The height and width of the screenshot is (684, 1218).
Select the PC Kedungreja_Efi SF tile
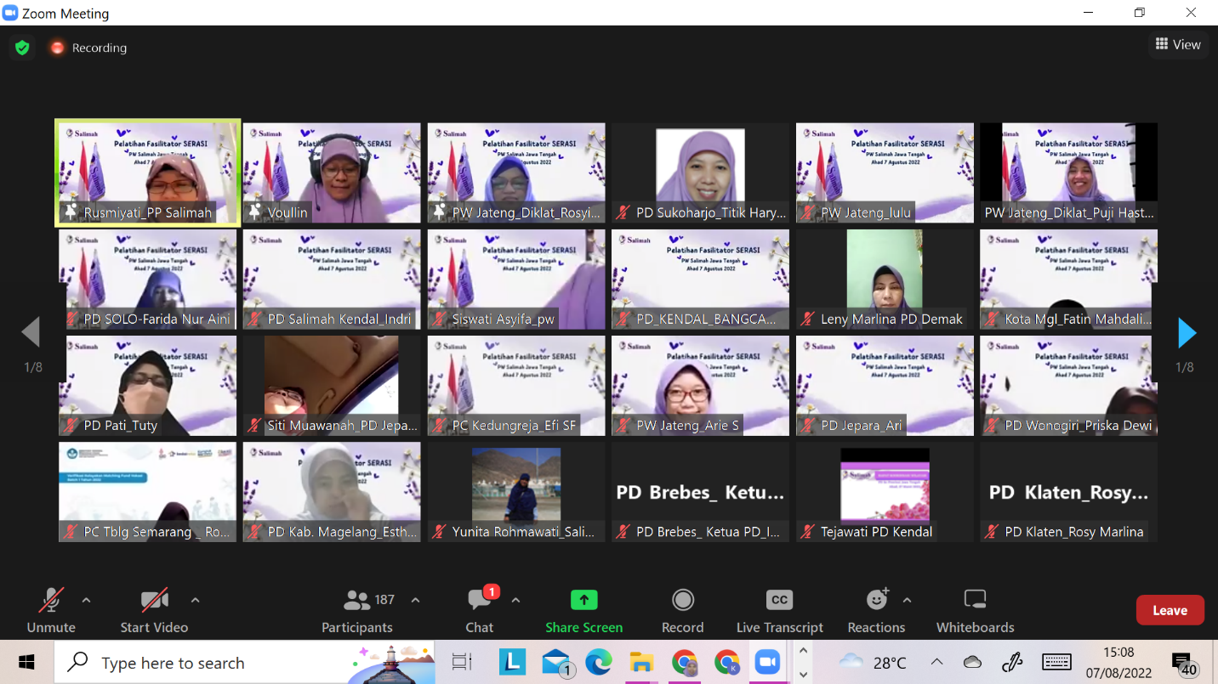(x=516, y=386)
